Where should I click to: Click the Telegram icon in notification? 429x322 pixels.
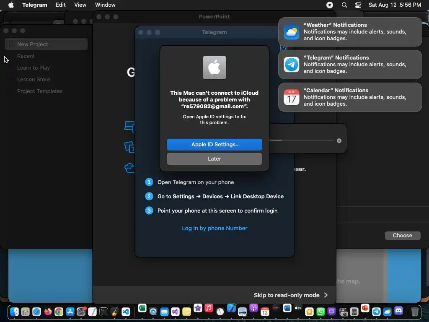click(292, 65)
